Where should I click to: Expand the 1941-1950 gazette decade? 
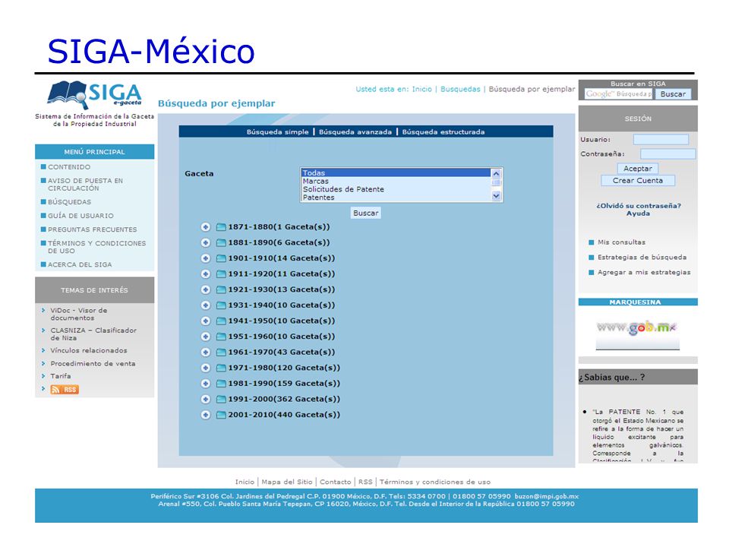(206, 321)
